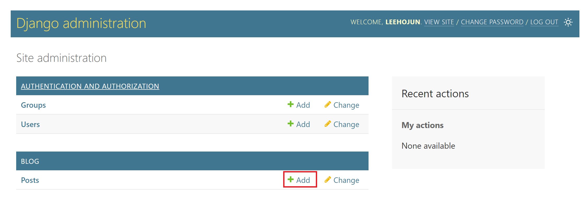Click Change text for Posts
The image size is (587, 205).
tap(346, 180)
